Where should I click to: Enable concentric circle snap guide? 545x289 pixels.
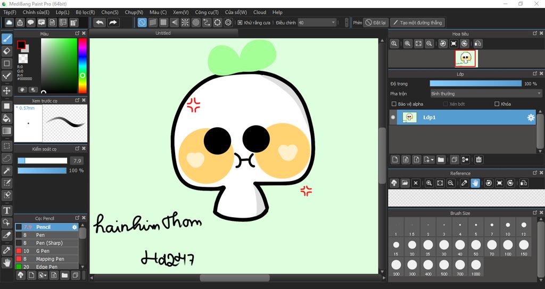[x=196, y=22]
